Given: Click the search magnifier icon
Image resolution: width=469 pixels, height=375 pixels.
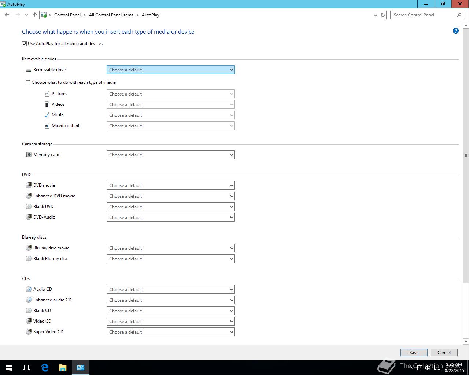Looking at the screenshot, I should point(459,15).
